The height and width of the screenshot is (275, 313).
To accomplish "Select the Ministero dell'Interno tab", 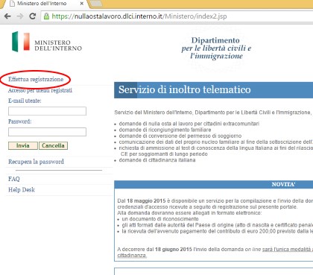I will click(42, 4).
